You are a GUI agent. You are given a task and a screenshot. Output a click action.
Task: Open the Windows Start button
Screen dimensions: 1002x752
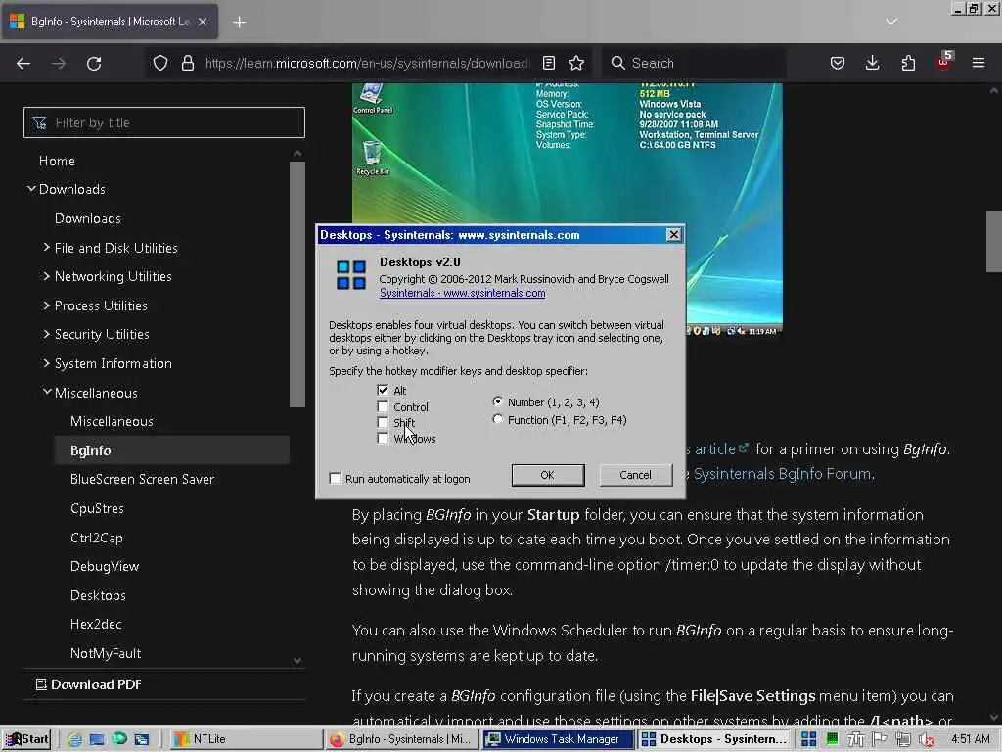click(x=26, y=738)
